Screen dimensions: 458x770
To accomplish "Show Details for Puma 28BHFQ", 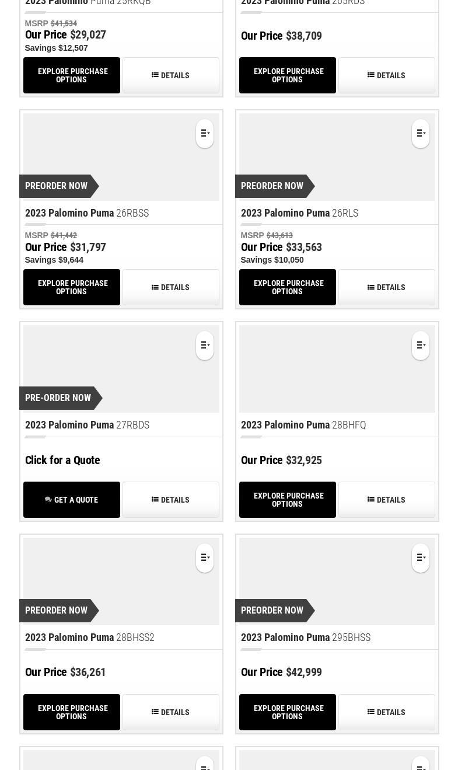I will (x=387, y=500).
